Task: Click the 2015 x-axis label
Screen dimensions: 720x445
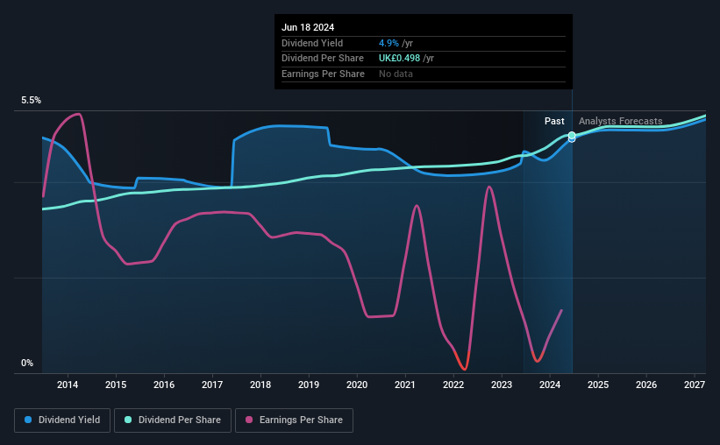Action: 116,385
